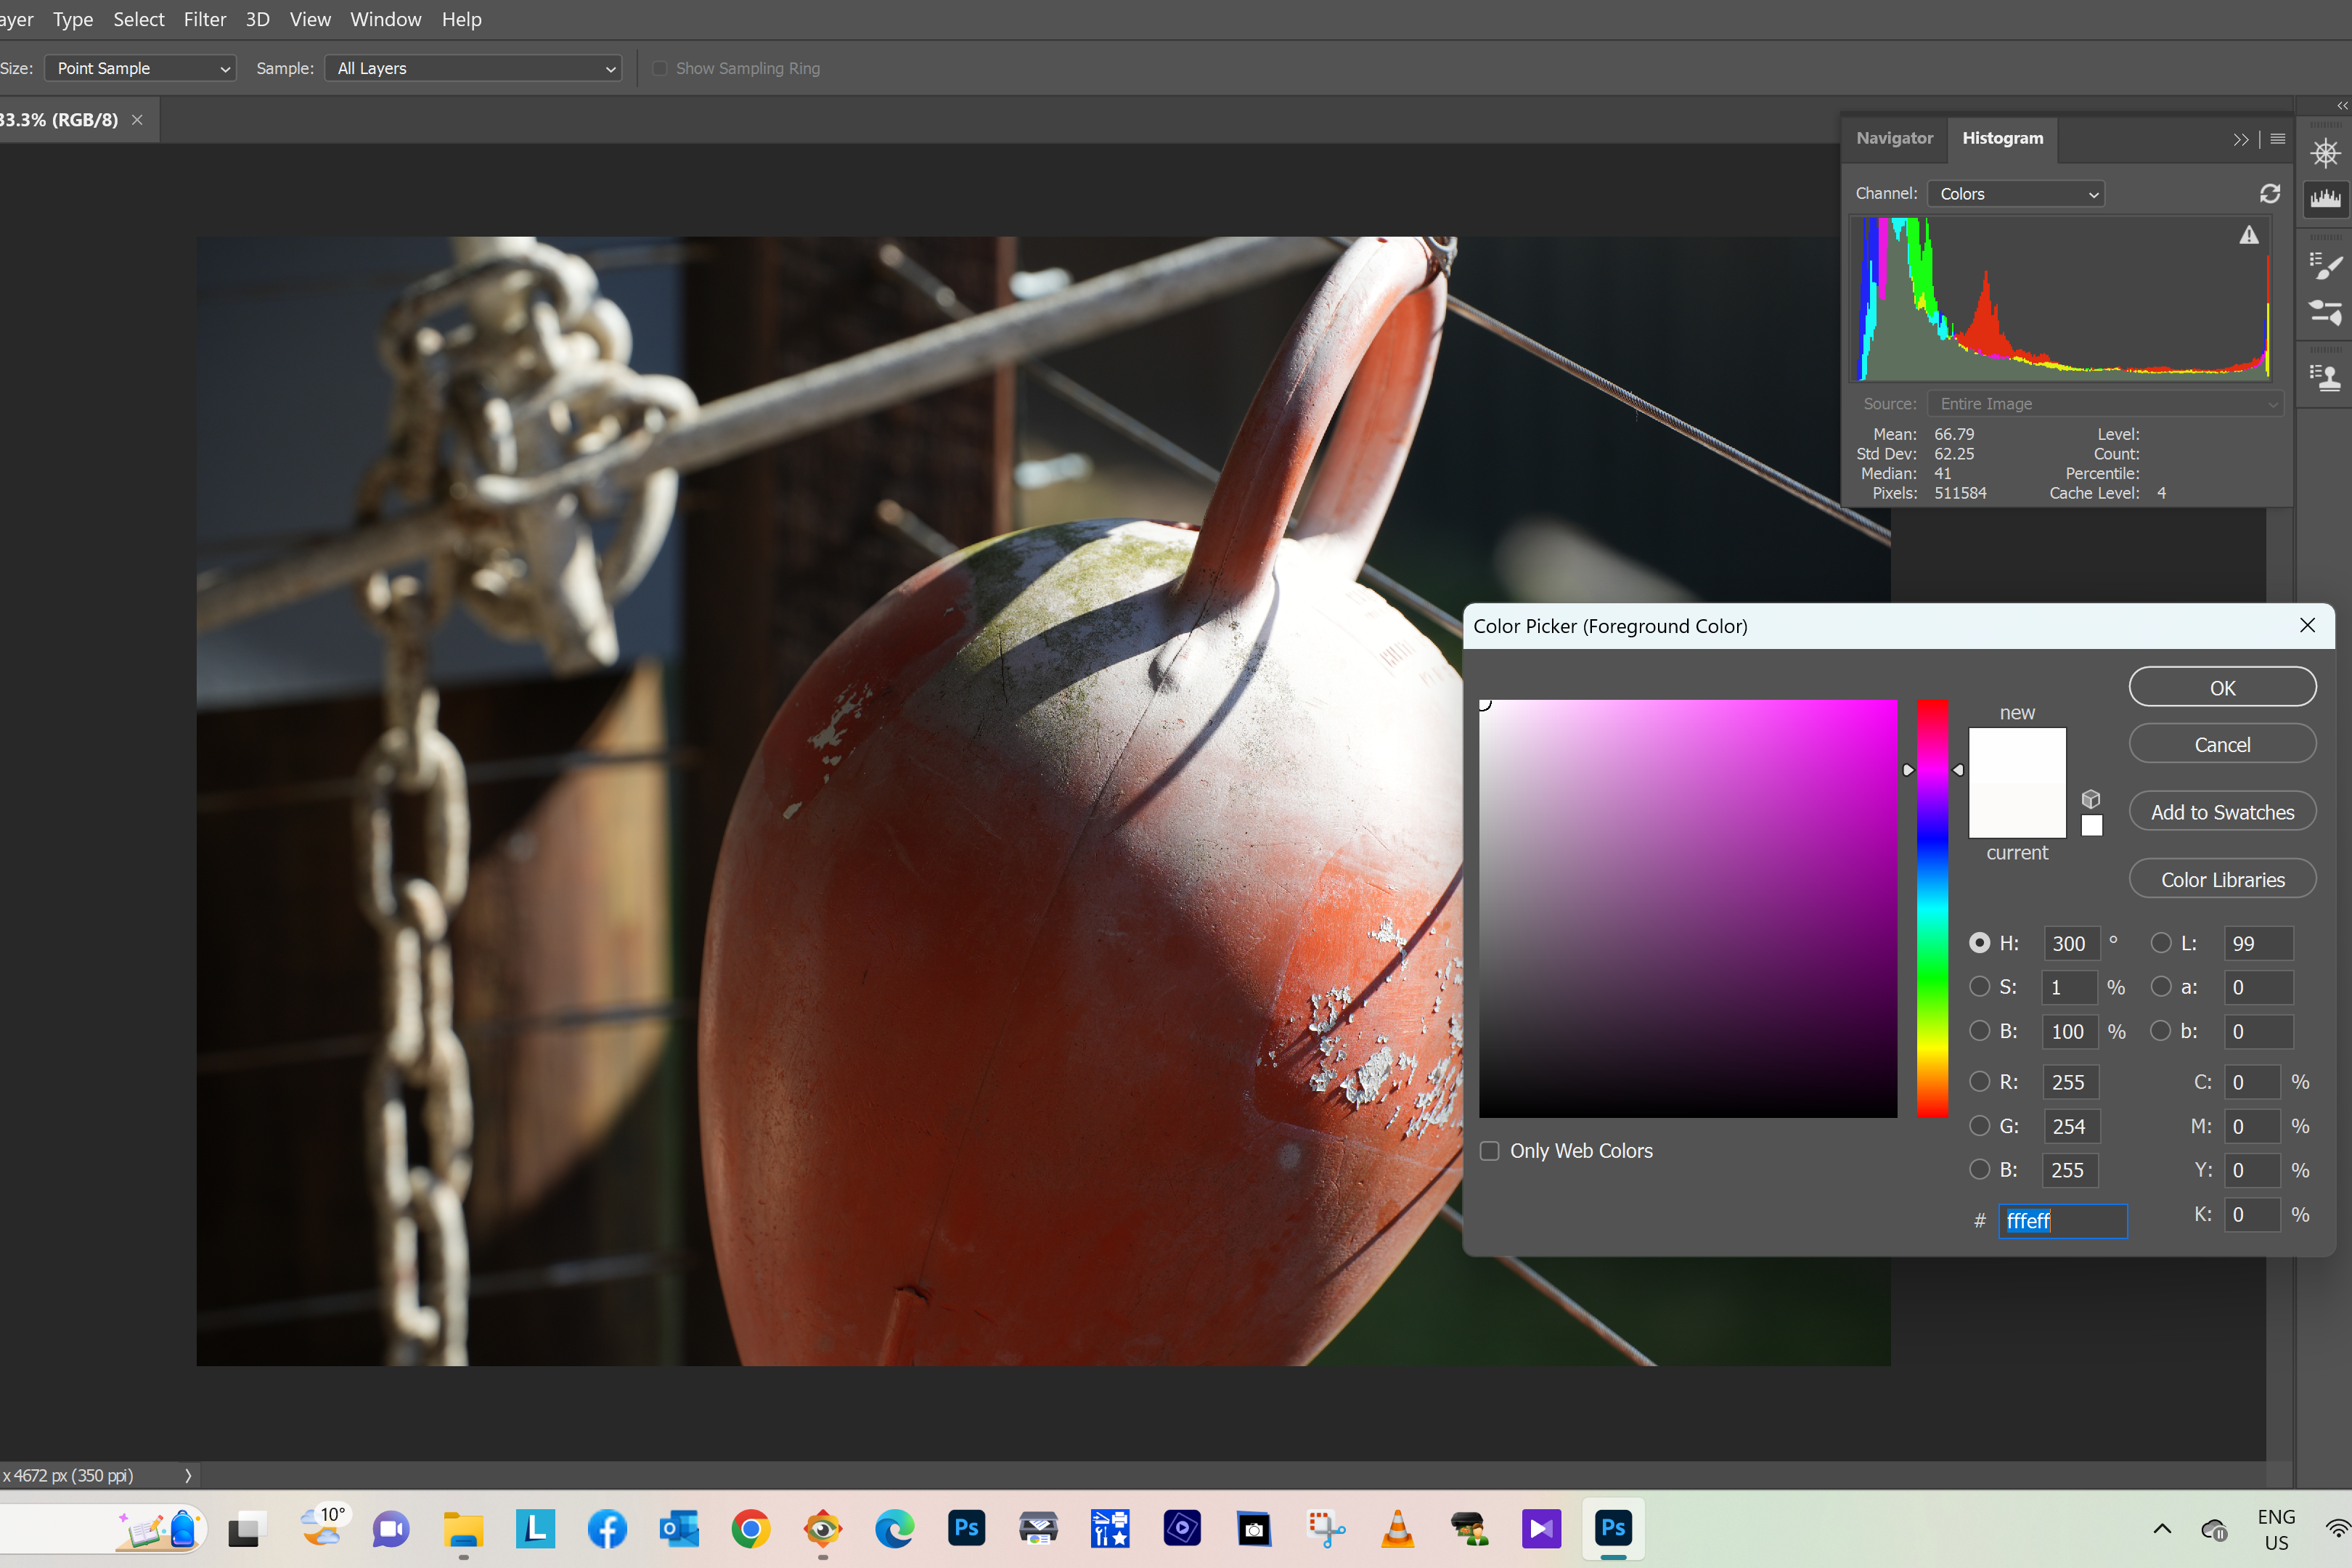Enable Only Web Colors checkbox
Screen dimensions: 2352x1568
point(1490,1151)
